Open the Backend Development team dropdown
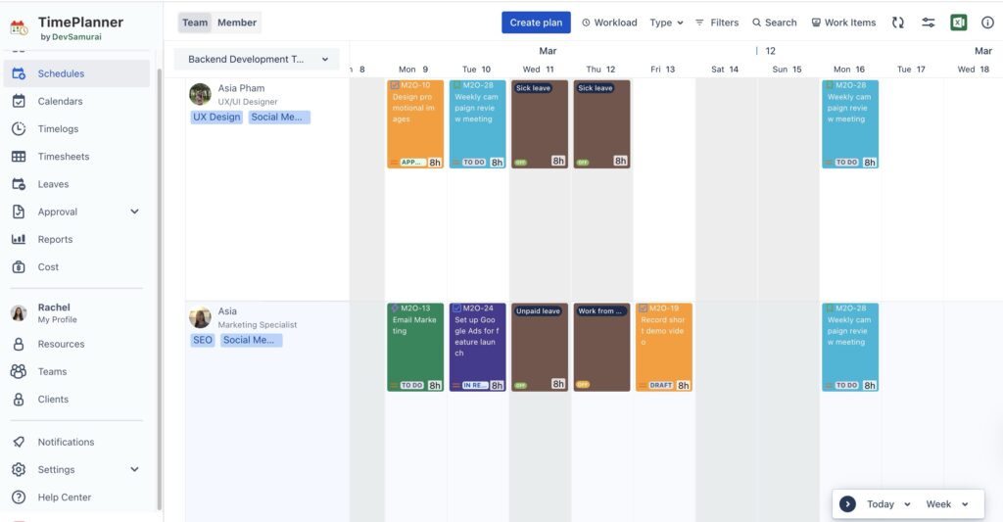1003x522 pixels. click(258, 59)
